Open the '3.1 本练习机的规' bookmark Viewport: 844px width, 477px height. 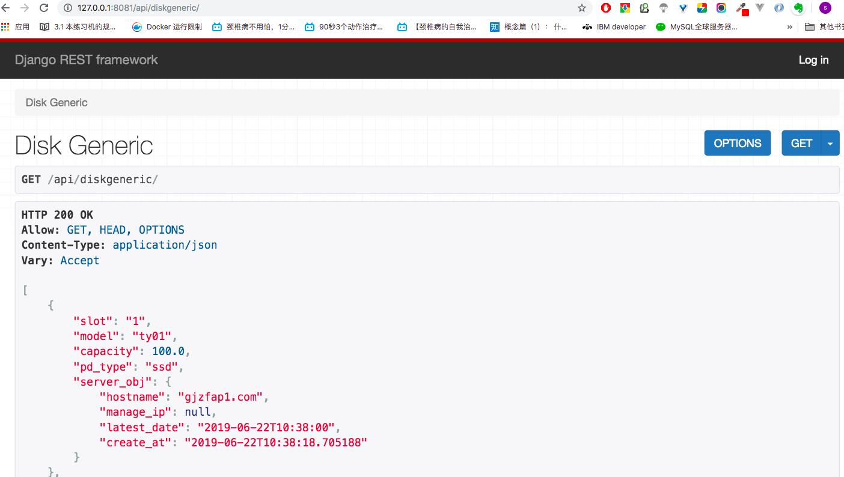[x=78, y=27]
